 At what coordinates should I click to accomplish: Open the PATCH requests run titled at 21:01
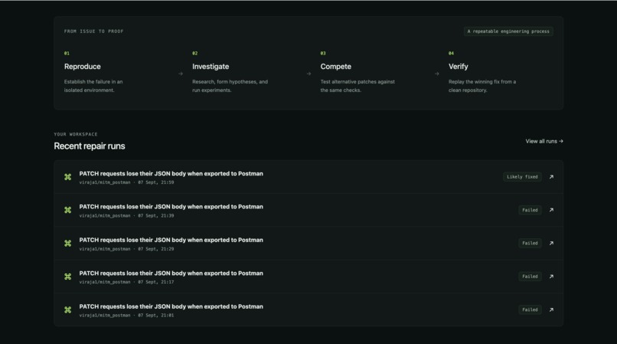click(x=171, y=306)
